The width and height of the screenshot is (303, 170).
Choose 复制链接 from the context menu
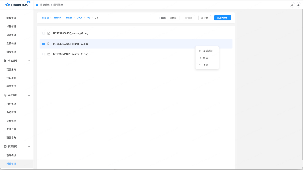(208, 51)
